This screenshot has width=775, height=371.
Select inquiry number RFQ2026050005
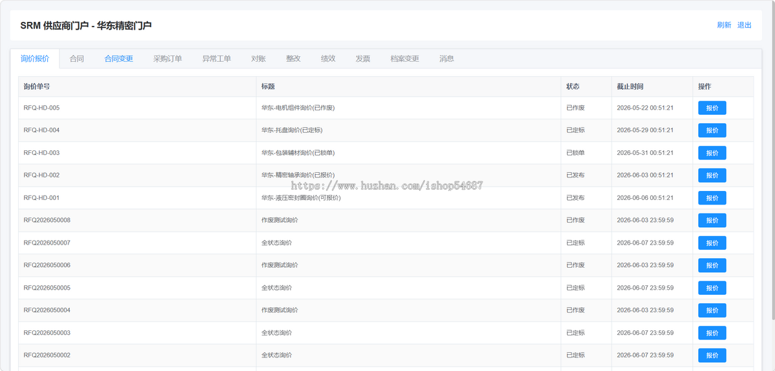[x=47, y=288]
